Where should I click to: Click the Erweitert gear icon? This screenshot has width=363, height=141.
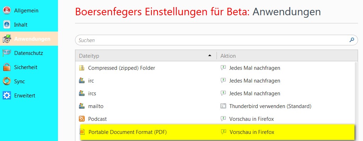tap(7, 95)
